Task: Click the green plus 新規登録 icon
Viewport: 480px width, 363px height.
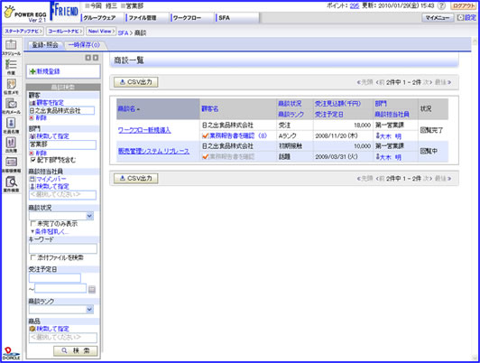Action: coord(32,71)
